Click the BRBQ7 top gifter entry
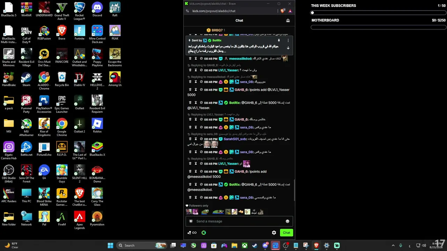The image size is (447, 251). (216, 30)
